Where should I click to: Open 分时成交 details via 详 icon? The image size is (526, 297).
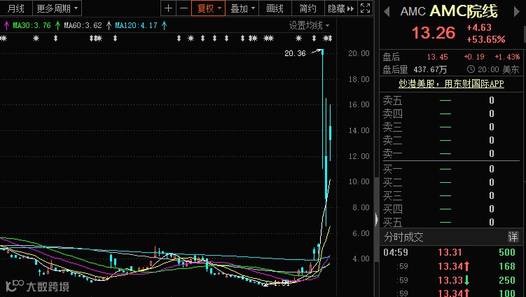pyautogui.click(x=513, y=237)
